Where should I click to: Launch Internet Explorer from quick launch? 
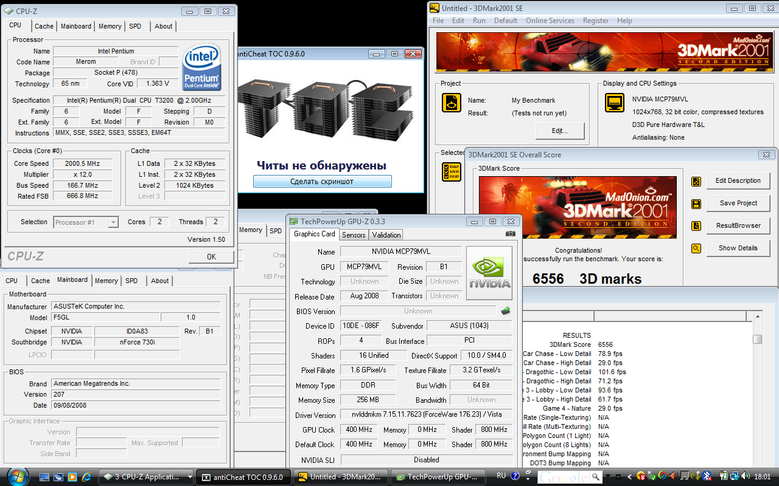coord(86,477)
